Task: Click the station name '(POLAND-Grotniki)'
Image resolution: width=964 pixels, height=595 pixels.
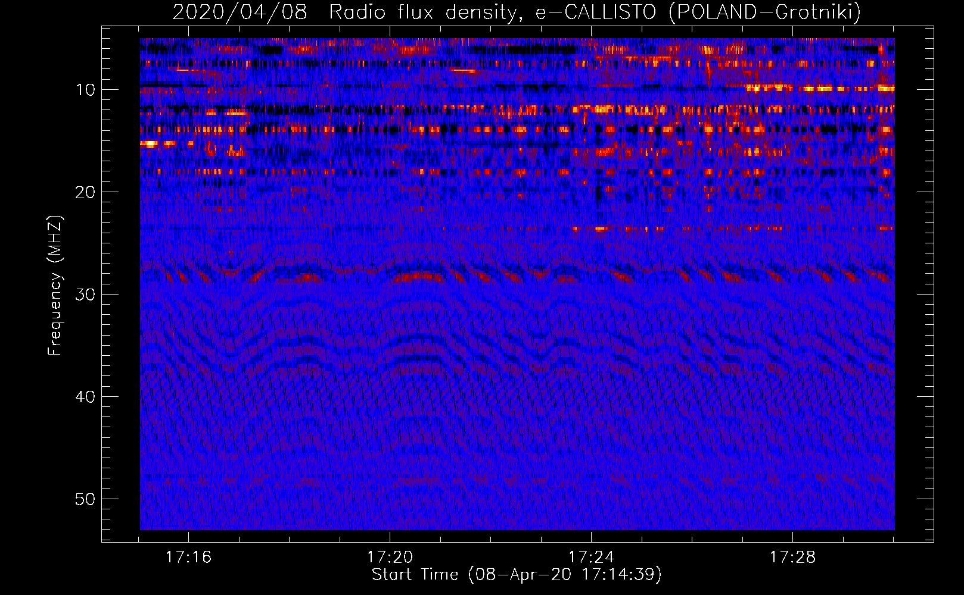Action: pyautogui.click(x=765, y=12)
